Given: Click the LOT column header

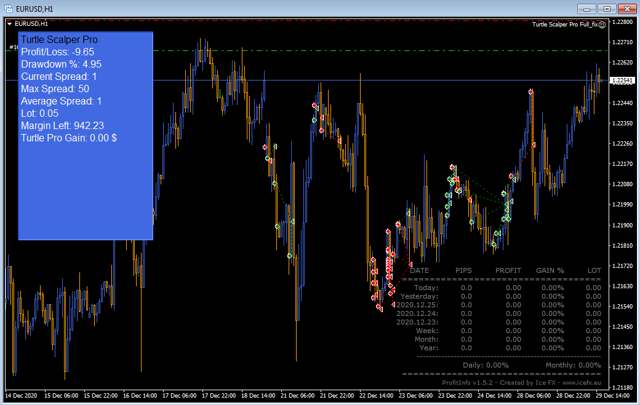Looking at the screenshot, I should click(594, 270).
